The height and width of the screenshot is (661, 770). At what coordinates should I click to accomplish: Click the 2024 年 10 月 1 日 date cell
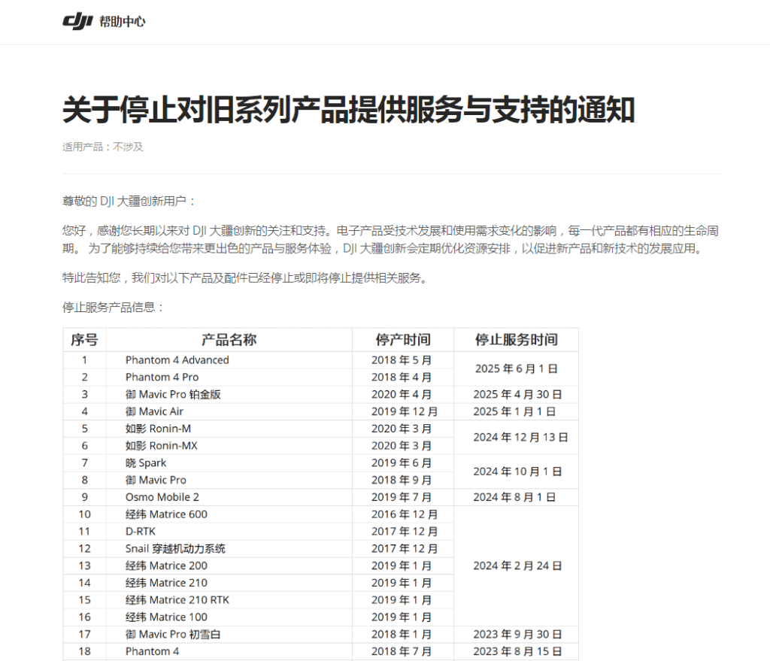coord(517,471)
